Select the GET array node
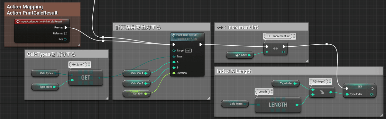The height and width of the screenshot is (119, 386). coord(85,78)
